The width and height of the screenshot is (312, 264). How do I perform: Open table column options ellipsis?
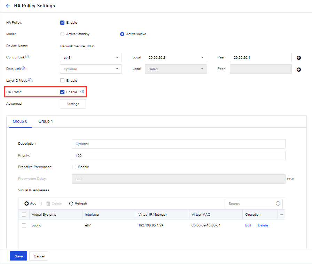[x=281, y=215]
